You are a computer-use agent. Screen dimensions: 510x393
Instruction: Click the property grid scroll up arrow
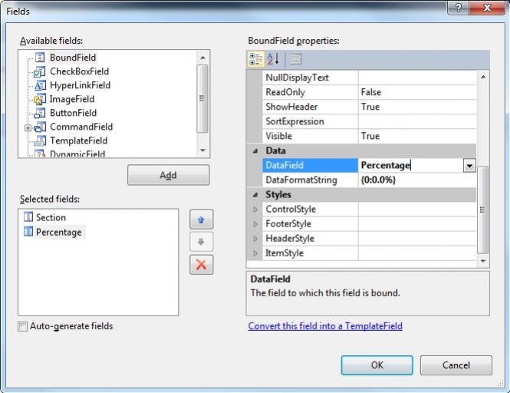[483, 77]
